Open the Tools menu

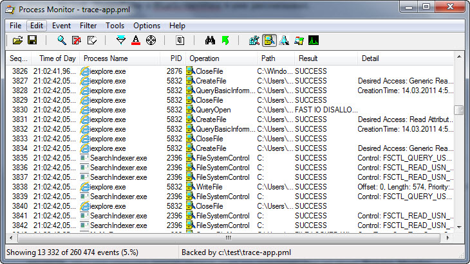click(x=115, y=26)
